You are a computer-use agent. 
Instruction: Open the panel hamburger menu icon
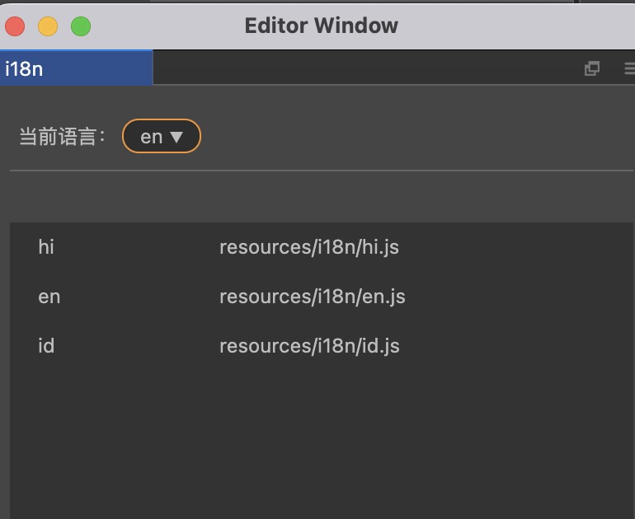click(629, 69)
